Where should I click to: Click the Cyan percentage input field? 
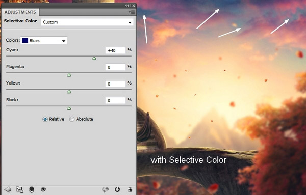pyautogui.click(x=115, y=50)
